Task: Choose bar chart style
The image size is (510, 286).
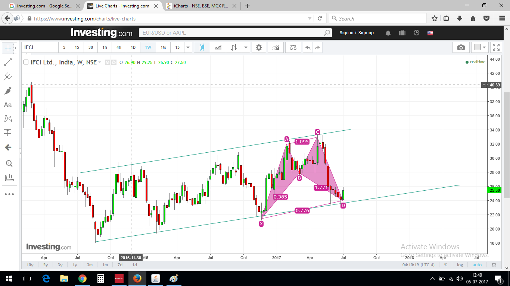Action: pyautogui.click(x=234, y=48)
